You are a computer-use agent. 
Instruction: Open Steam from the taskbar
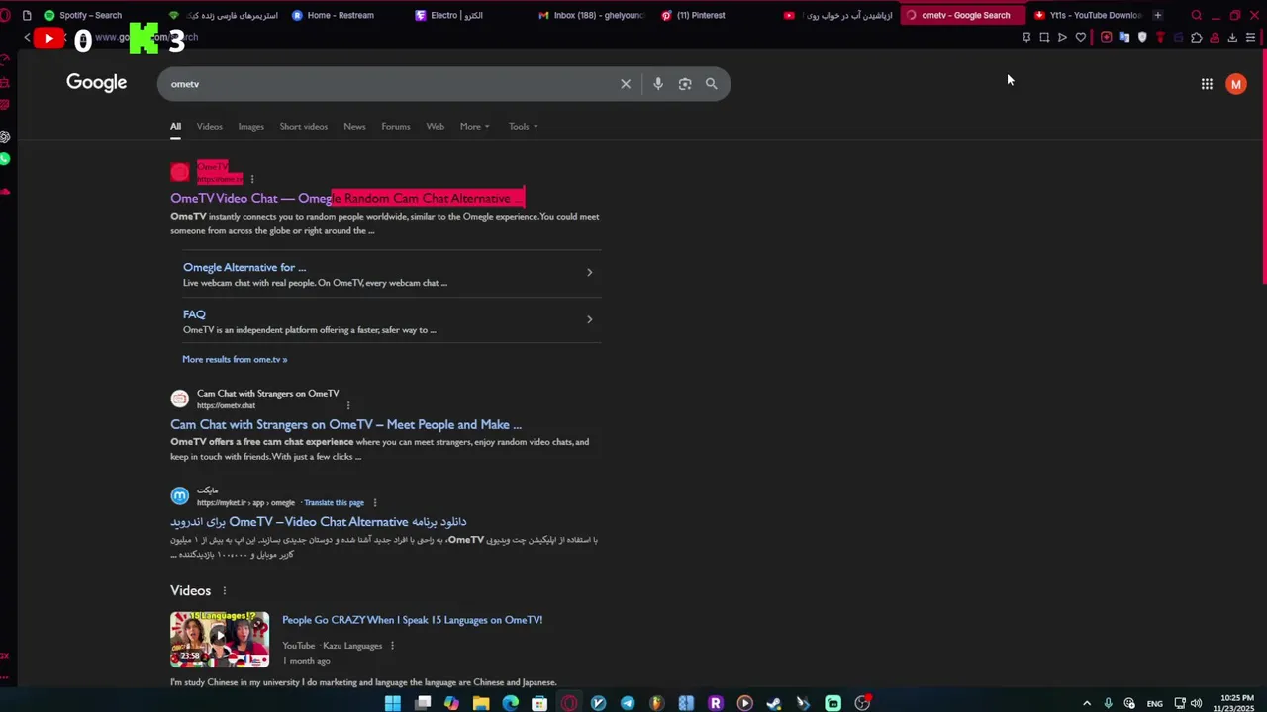774,703
